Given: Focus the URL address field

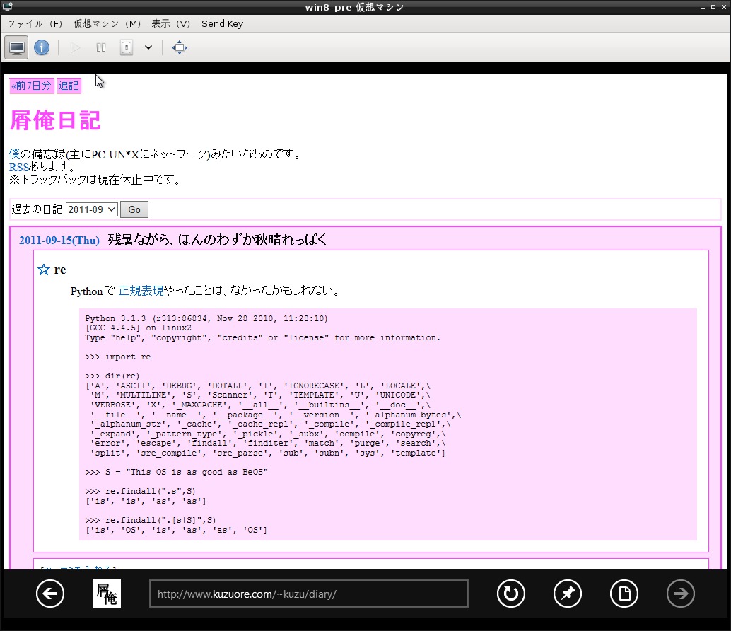Looking at the screenshot, I should coord(309,594).
